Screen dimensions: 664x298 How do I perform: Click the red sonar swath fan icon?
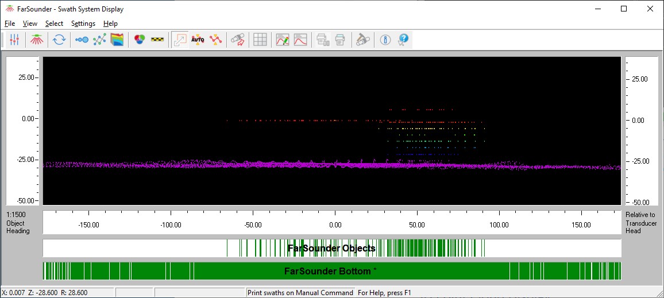tap(38, 40)
